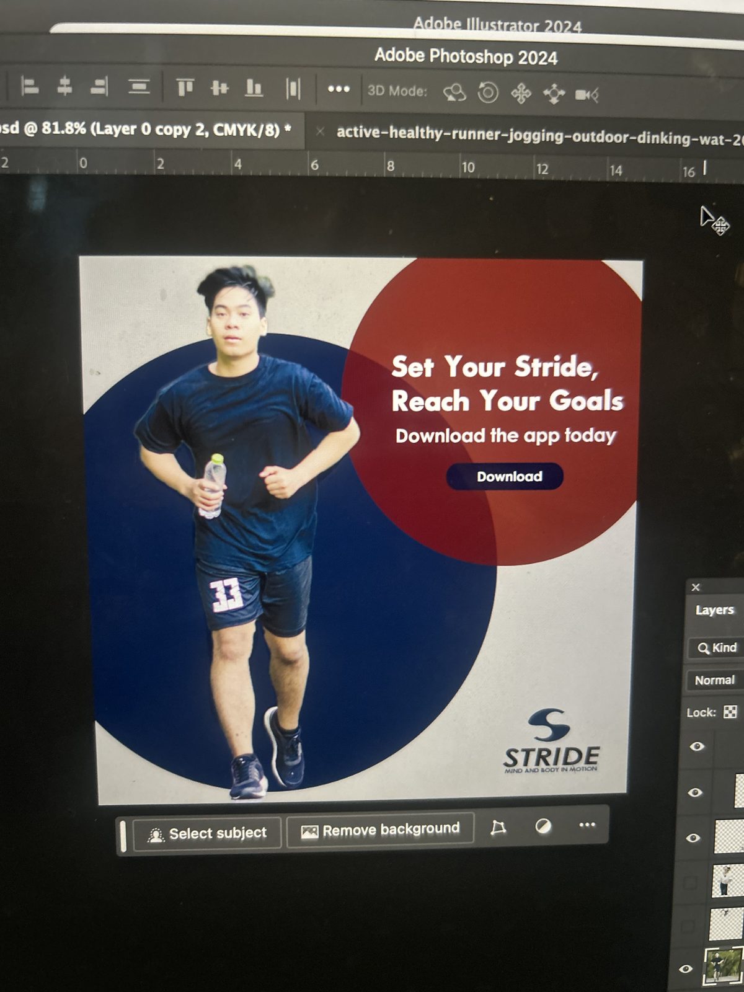The width and height of the screenshot is (744, 992).
Task: Click the "3D Mode:" label in options bar
Action: [397, 91]
